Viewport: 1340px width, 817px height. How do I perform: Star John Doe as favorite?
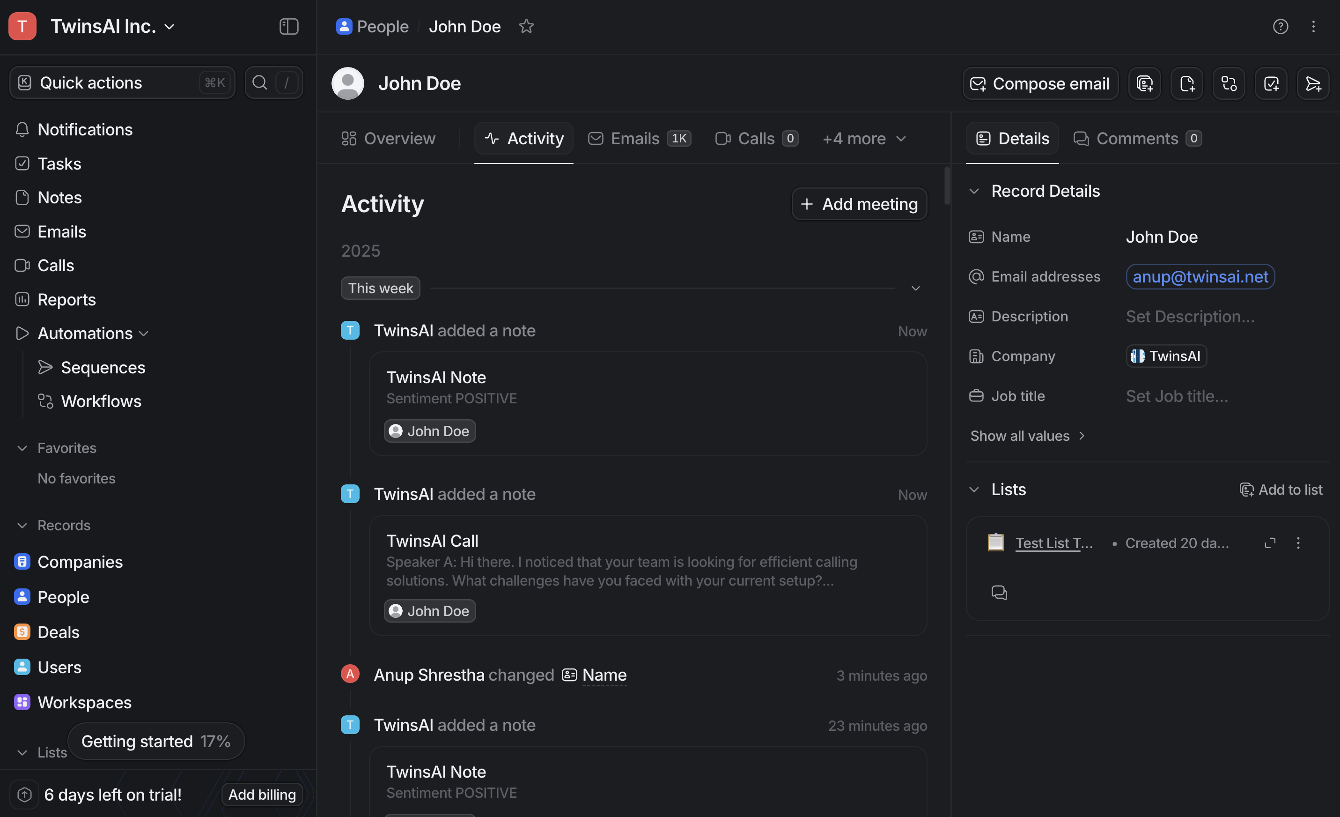point(526,26)
